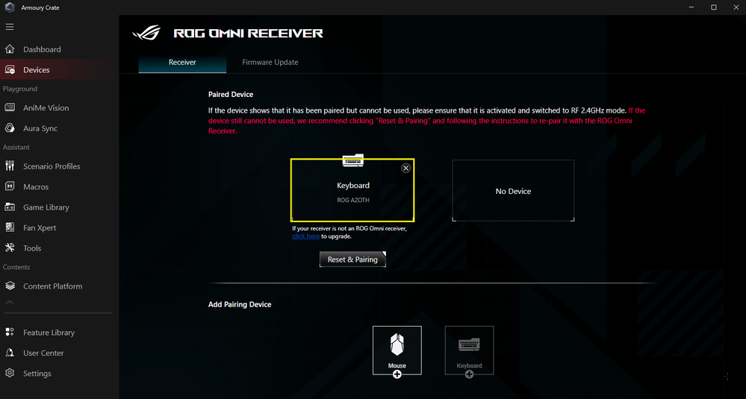
Task: Click the Aura Sync icon
Action: coord(10,128)
